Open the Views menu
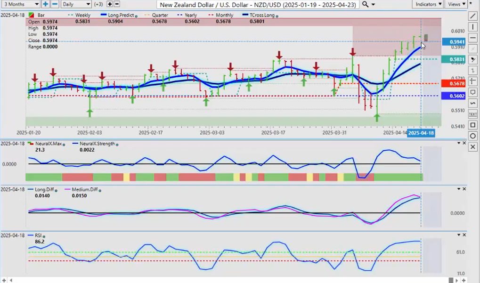This screenshot has height=283, width=480. (x=456, y=4)
